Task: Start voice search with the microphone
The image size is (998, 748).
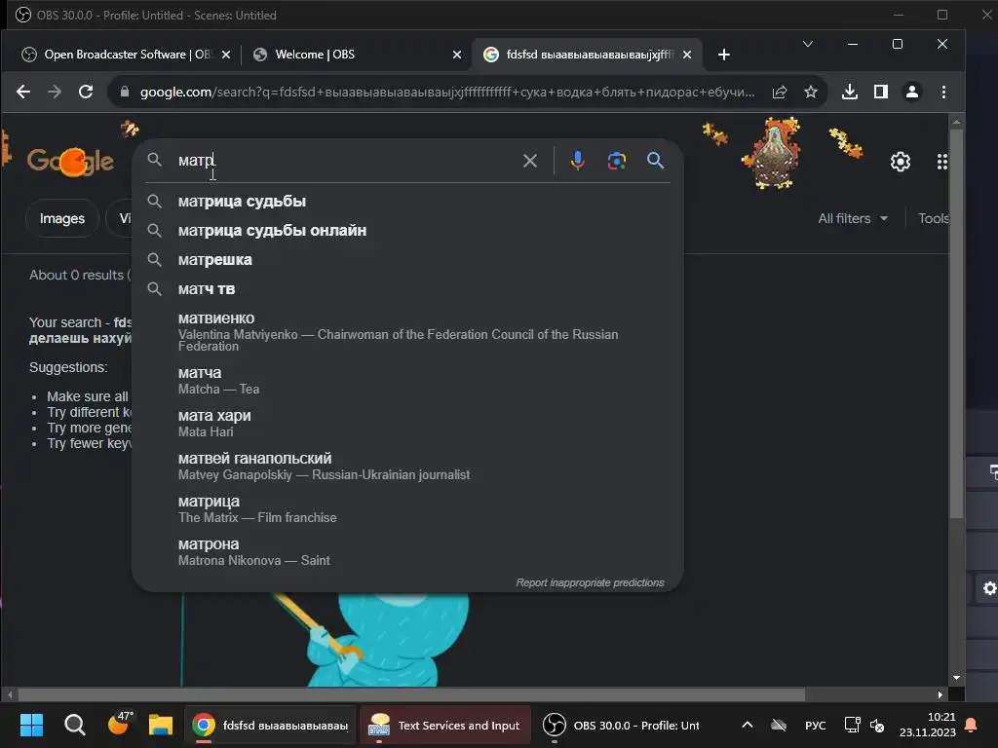Action: click(577, 161)
